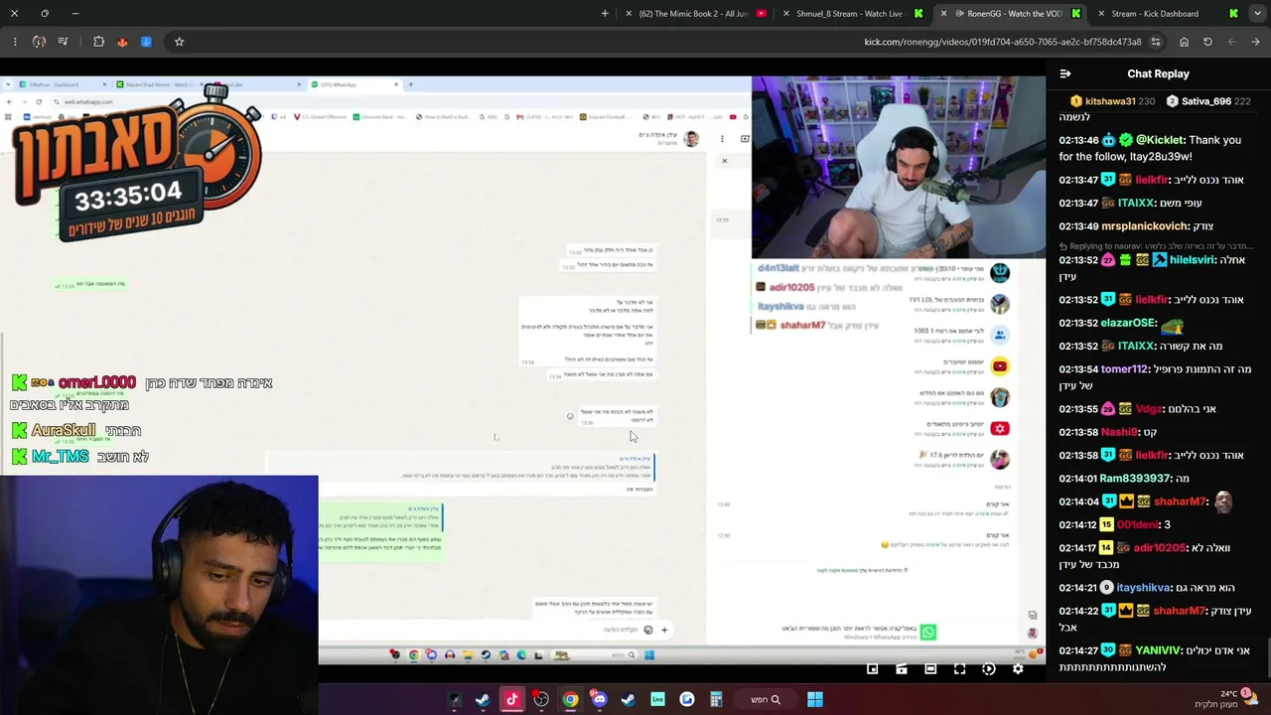Viewport: 1271px width, 715px height.
Task: Open Calculator from the taskbar
Action: pos(715,700)
